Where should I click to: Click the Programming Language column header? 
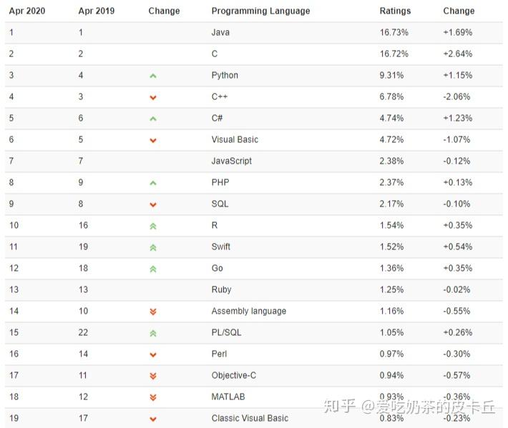point(260,11)
